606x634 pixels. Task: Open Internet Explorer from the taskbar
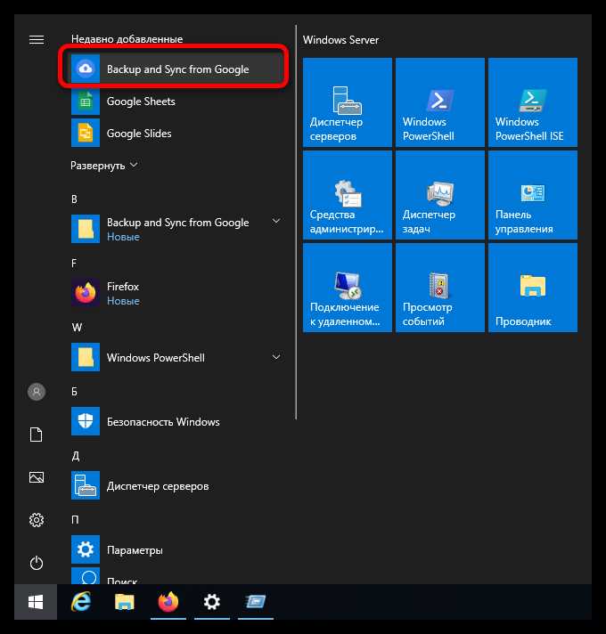(x=81, y=602)
